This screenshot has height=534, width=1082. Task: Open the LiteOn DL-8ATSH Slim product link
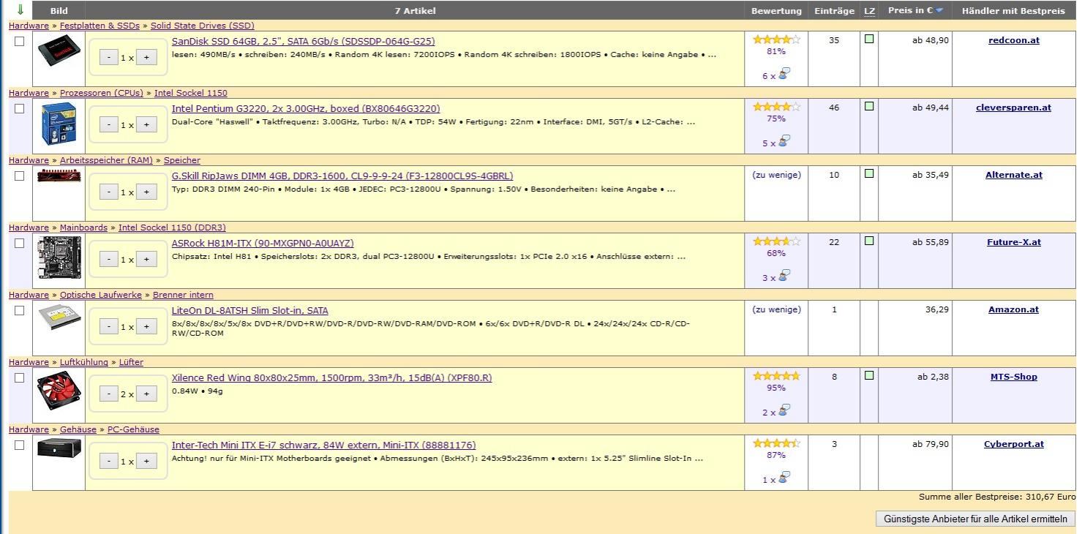tap(250, 310)
